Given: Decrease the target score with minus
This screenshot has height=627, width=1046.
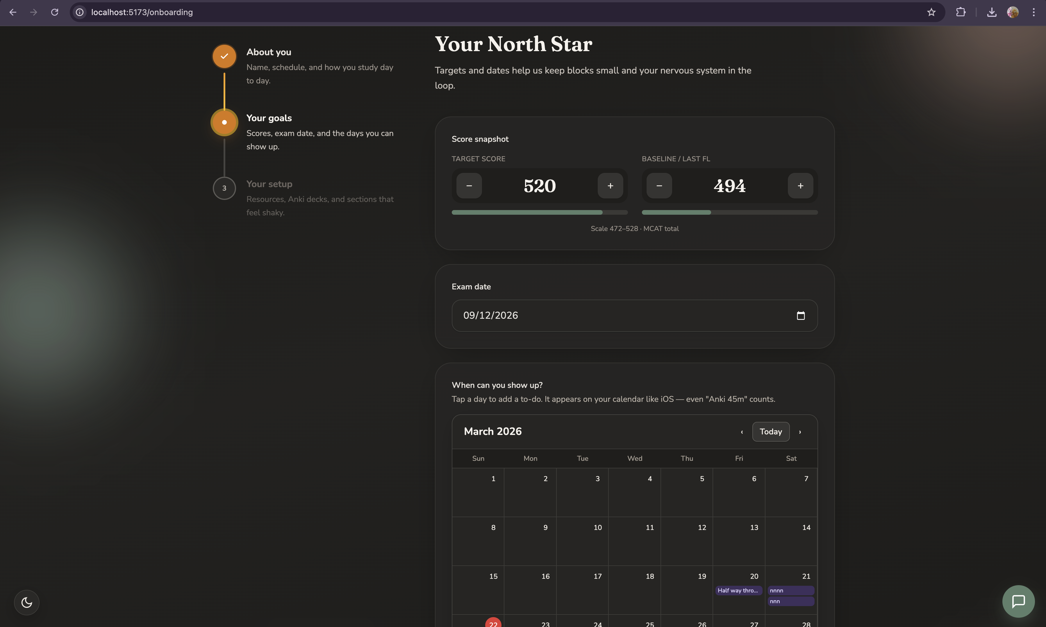Looking at the screenshot, I should pos(469,186).
